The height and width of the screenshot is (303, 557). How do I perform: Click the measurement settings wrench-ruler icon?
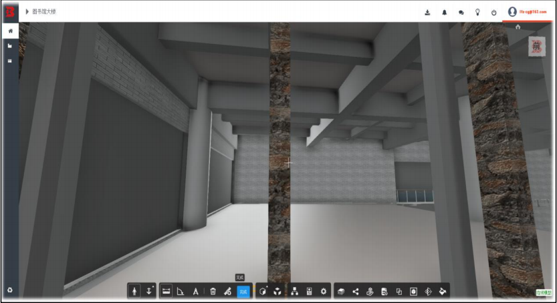pyautogui.click(x=228, y=291)
